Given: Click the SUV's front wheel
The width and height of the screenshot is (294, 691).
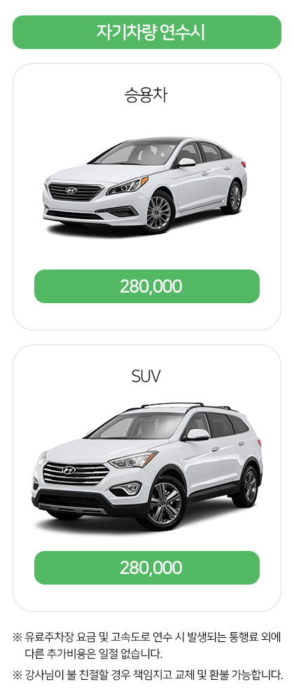Looking at the screenshot, I should point(164,503).
